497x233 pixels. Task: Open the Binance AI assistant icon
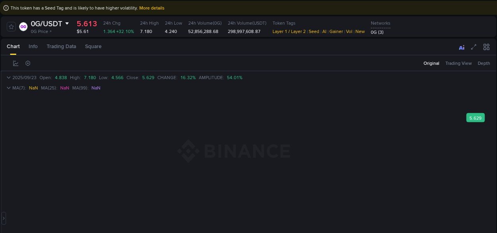coord(462,47)
